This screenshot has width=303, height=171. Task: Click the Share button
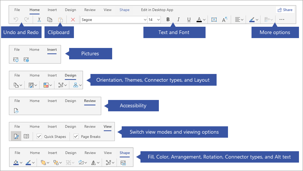click(x=285, y=10)
